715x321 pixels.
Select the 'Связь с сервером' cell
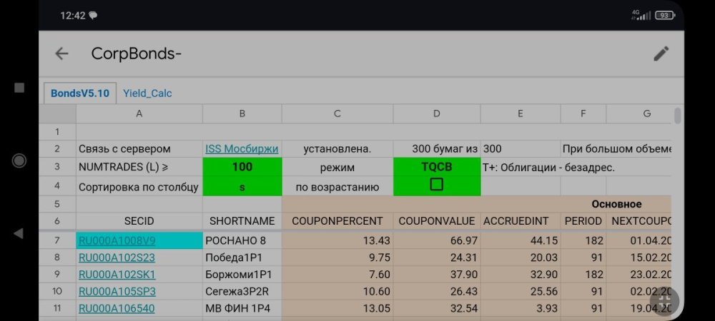(139, 149)
